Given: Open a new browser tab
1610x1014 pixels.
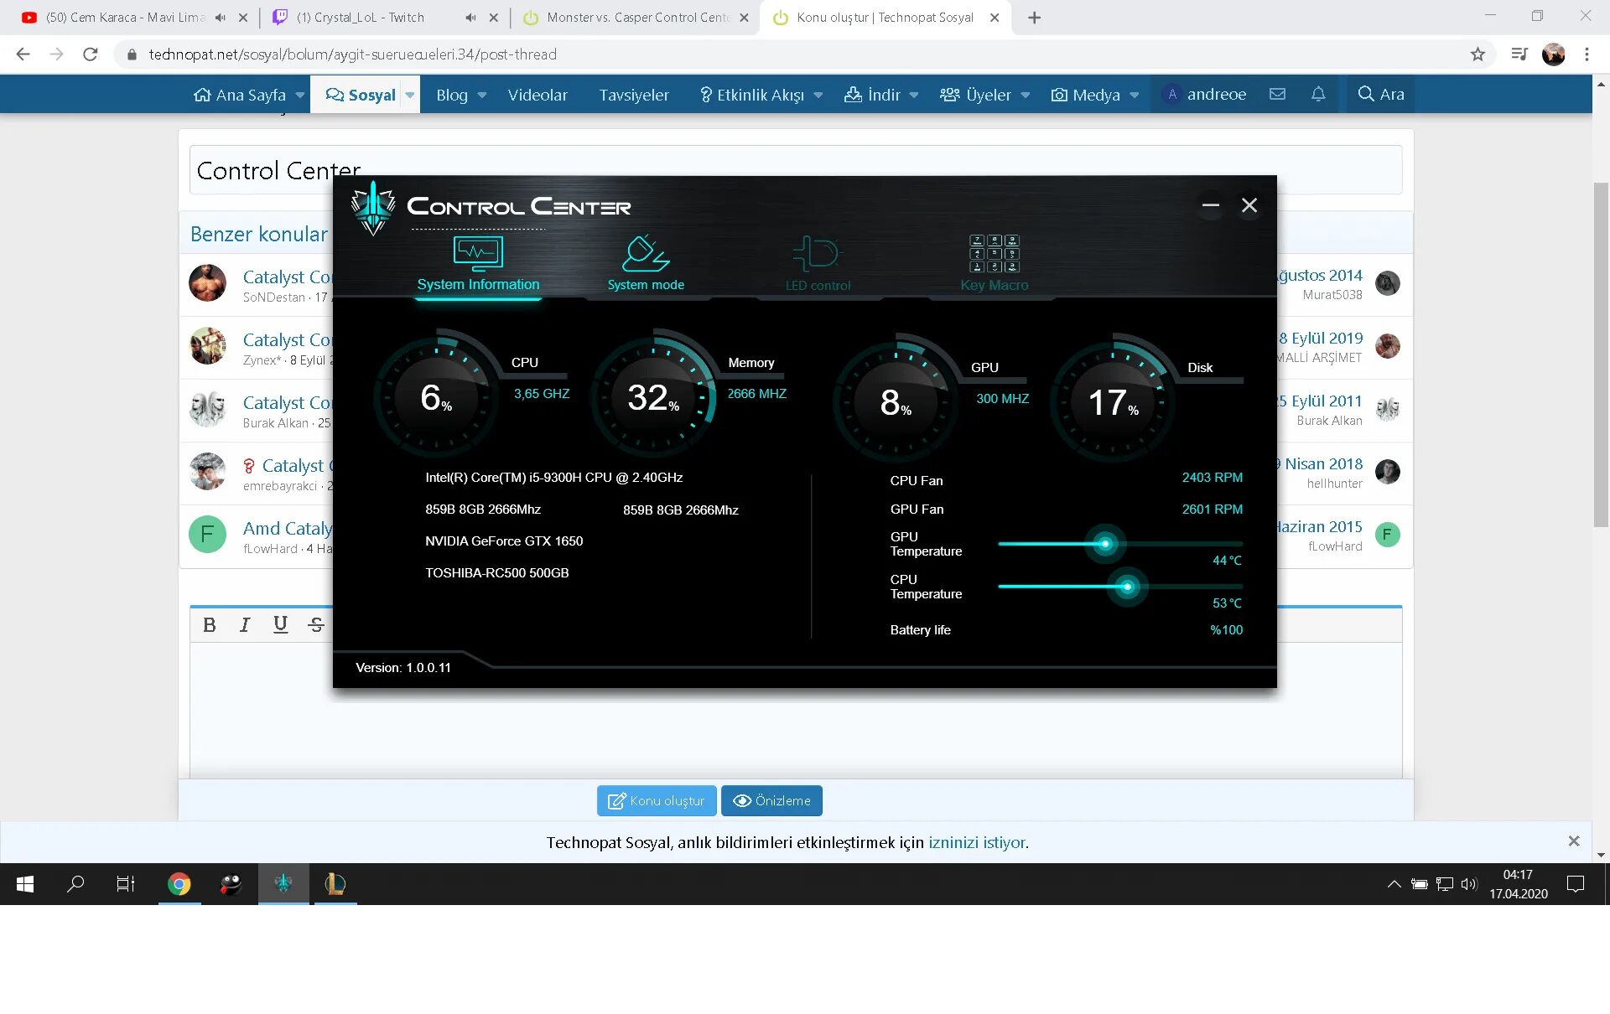Looking at the screenshot, I should pyautogui.click(x=1034, y=18).
